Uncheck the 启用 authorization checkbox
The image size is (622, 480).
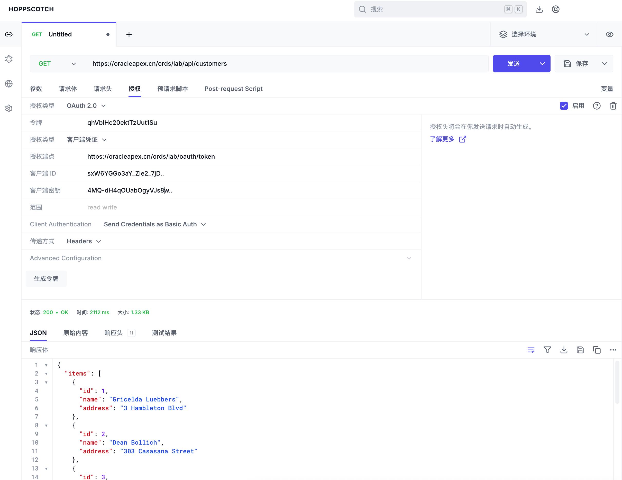point(564,106)
